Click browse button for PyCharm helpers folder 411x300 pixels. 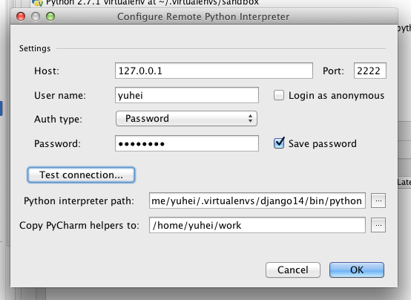pos(378,225)
